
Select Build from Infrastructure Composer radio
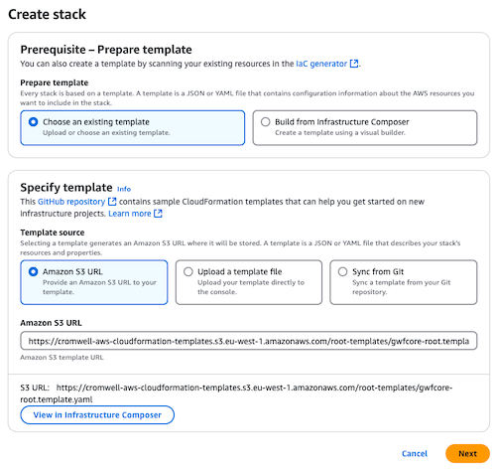coord(265,122)
